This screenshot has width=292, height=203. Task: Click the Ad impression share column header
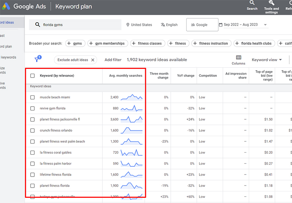(x=236, y=76)
